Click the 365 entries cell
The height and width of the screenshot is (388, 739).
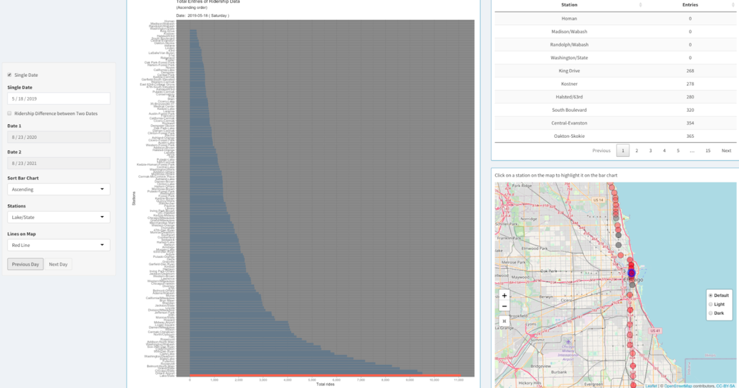click(x=690, y=136)
